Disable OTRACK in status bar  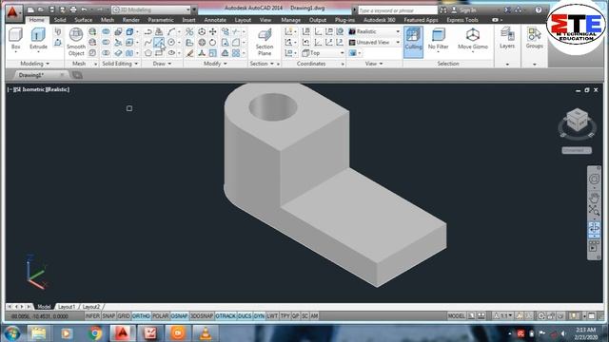point(226,316)
